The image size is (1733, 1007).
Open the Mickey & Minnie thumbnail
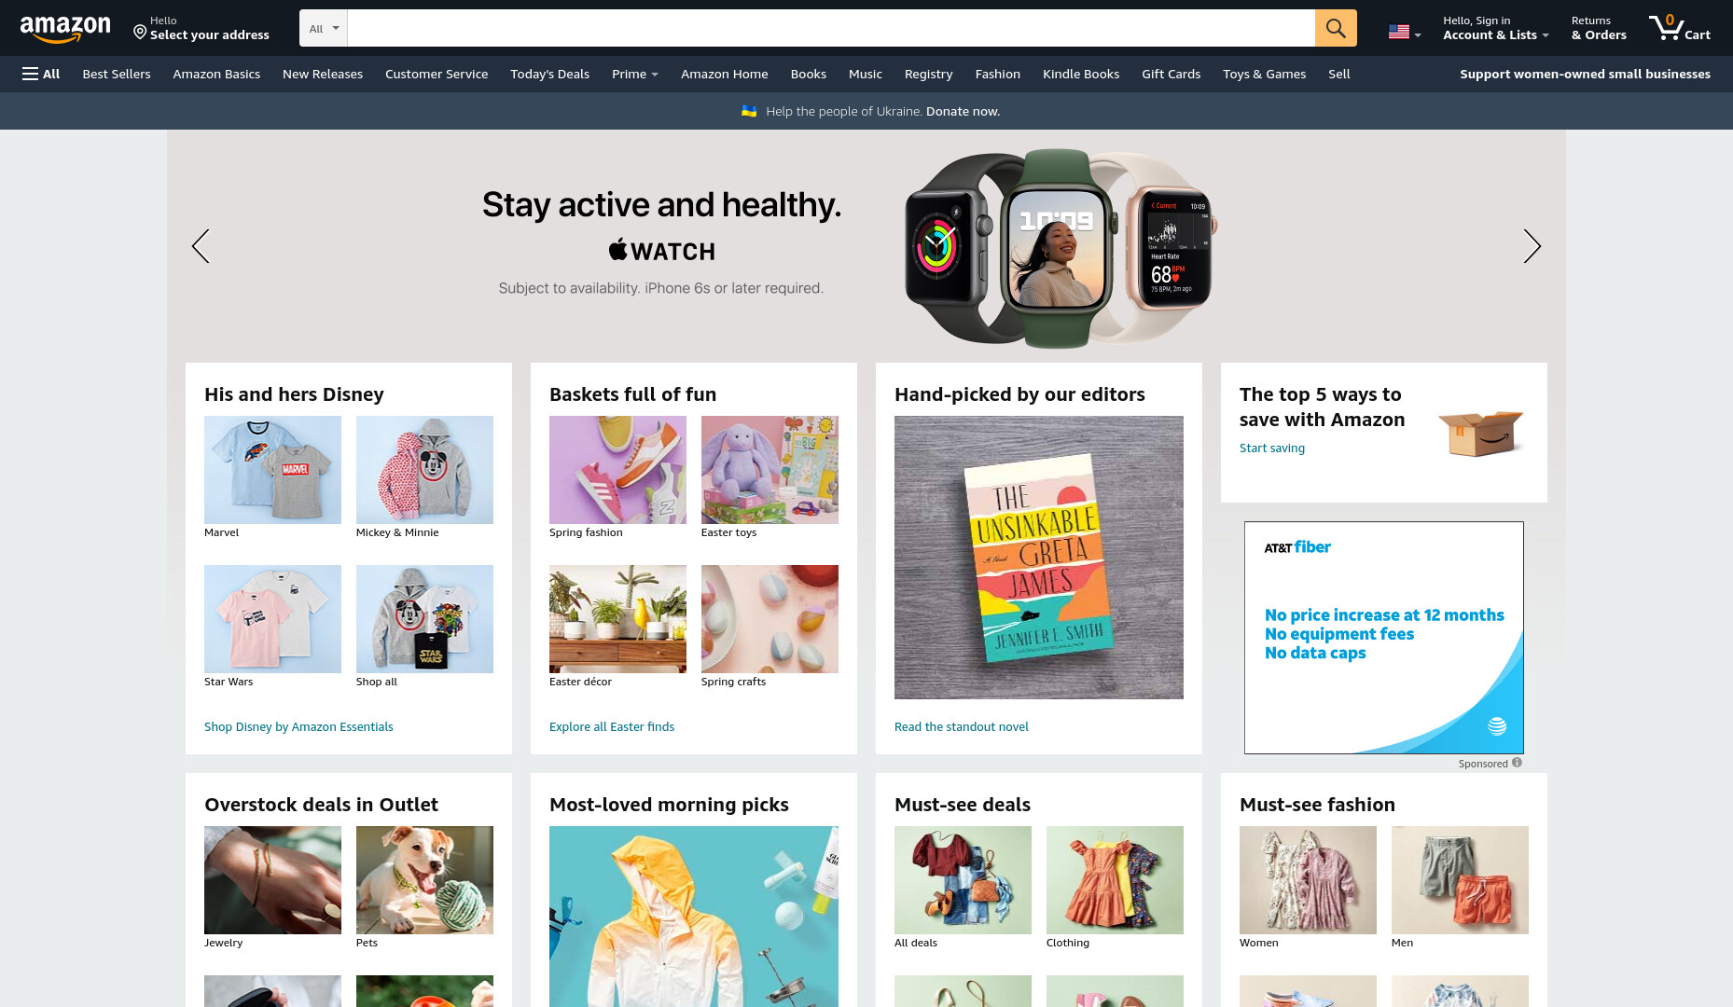424,470
